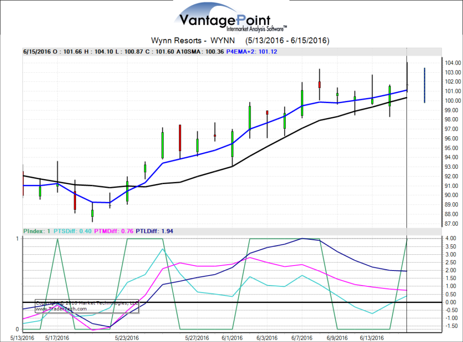Click the 4.00 indicator axis label
The image size is (463, 342).
(451, 238)
